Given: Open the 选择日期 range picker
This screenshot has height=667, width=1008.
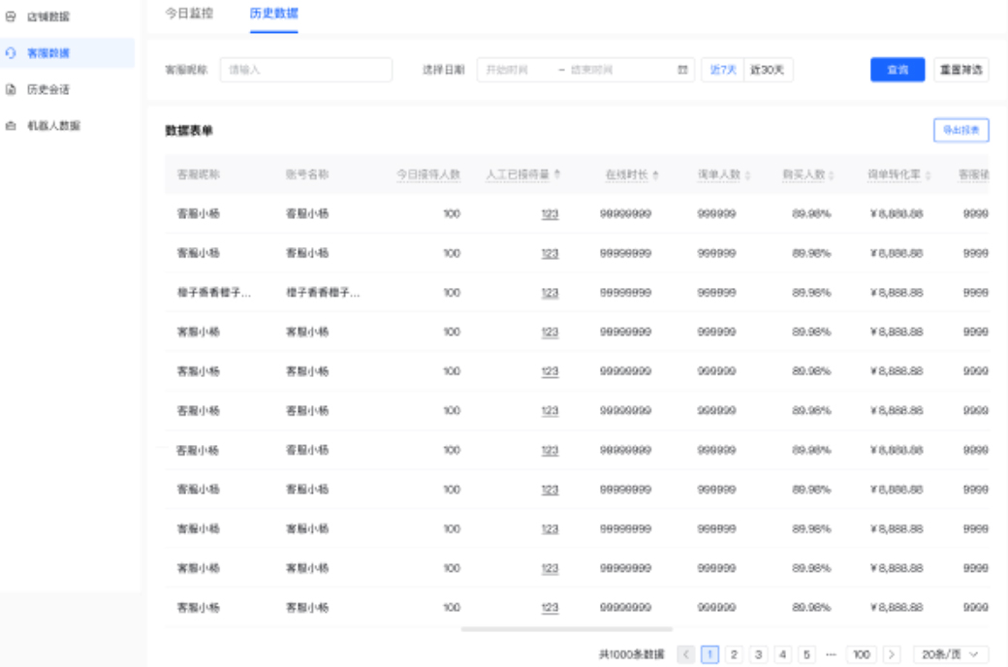Looking at the screenshot, I should tap(582, 70).
